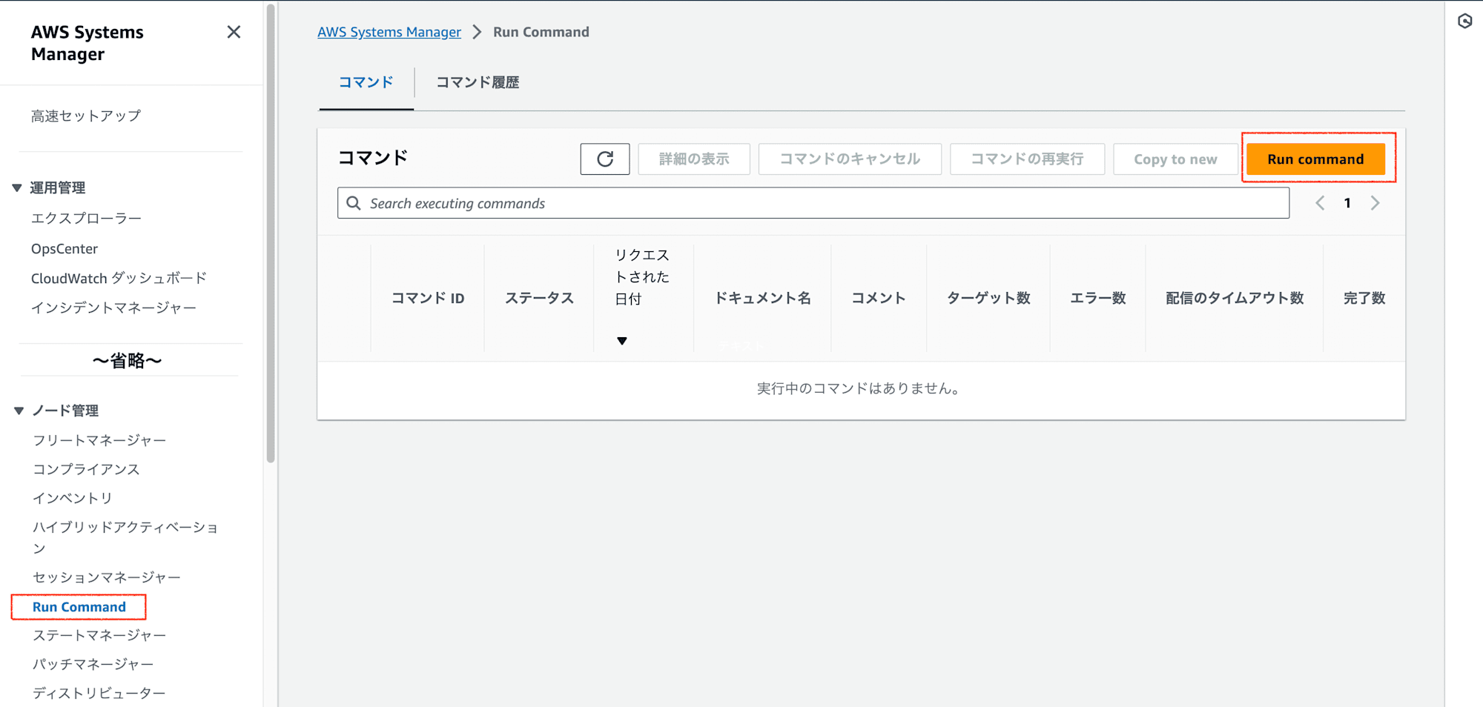Click page number 1 in pagination
1483x707 pixels.
click(x=1347, y=203)
